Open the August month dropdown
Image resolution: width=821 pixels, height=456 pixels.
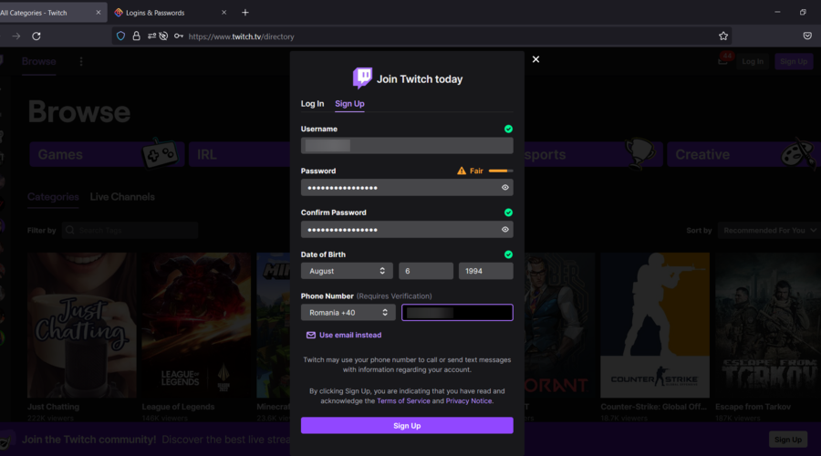(346, 271)
